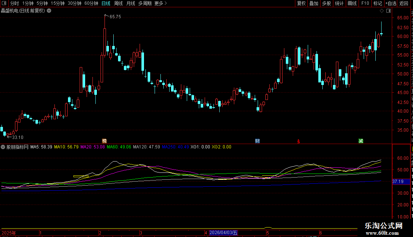This screenshot has height=237, width=413.
Task: Select the 月线 monthly chart tab
Action: tap(130, 3)
